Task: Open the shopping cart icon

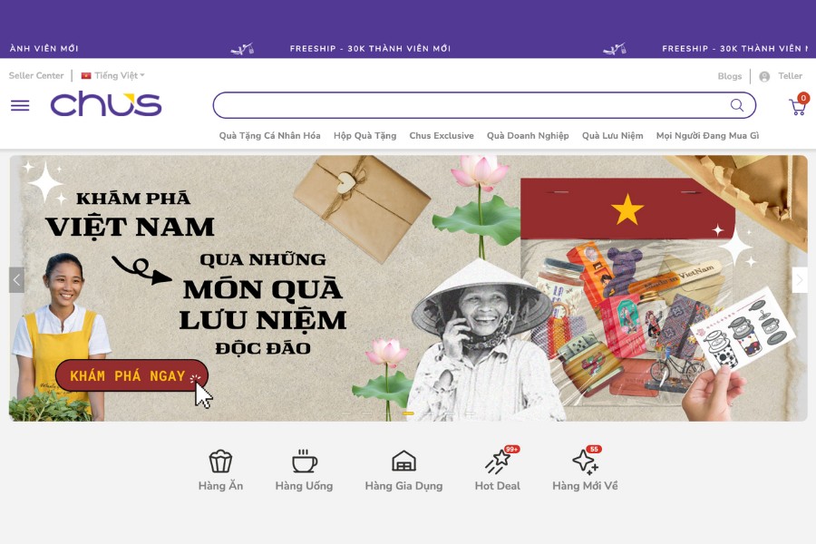Action: (798, 106)
